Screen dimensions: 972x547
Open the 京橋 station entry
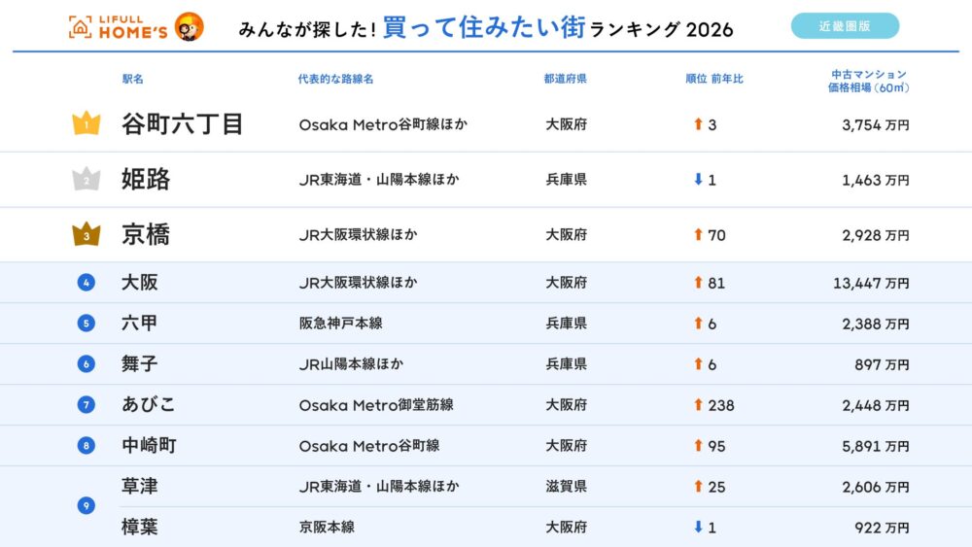pos(146,234)
